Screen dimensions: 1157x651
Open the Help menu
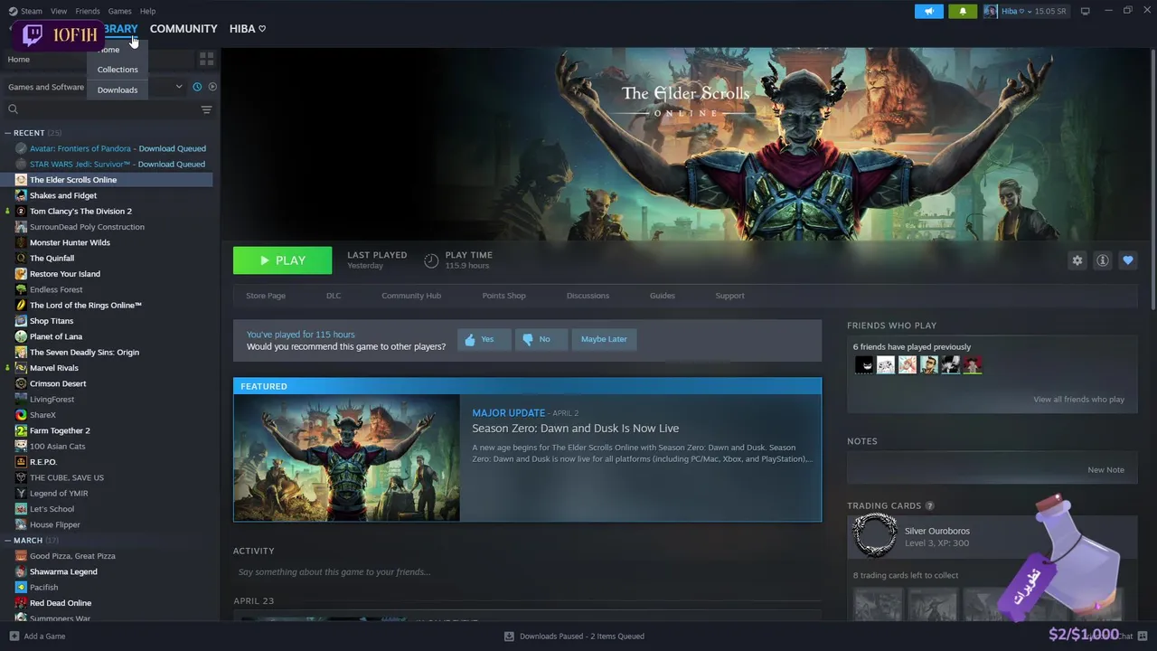(148, 11)
